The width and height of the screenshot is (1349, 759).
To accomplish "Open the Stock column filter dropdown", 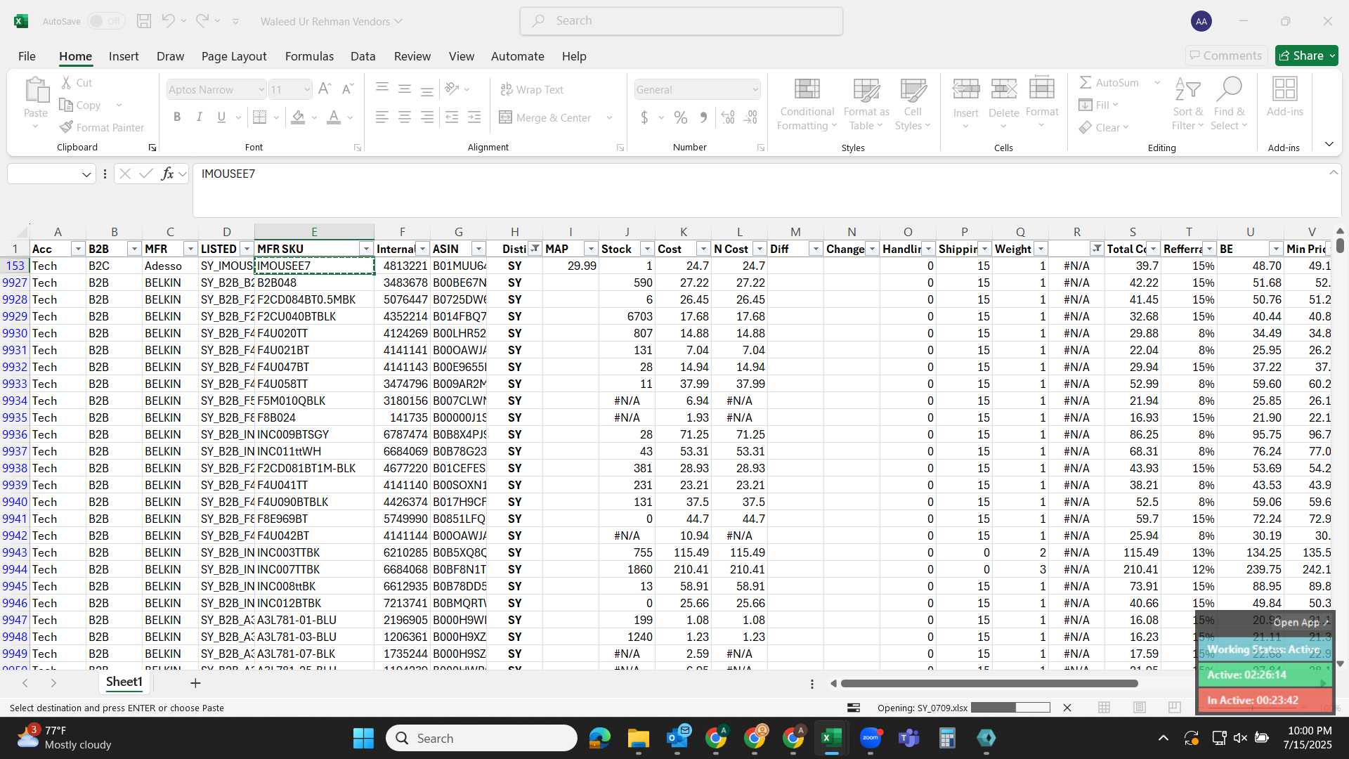I will pyautogui.click(x=647, y=249).
